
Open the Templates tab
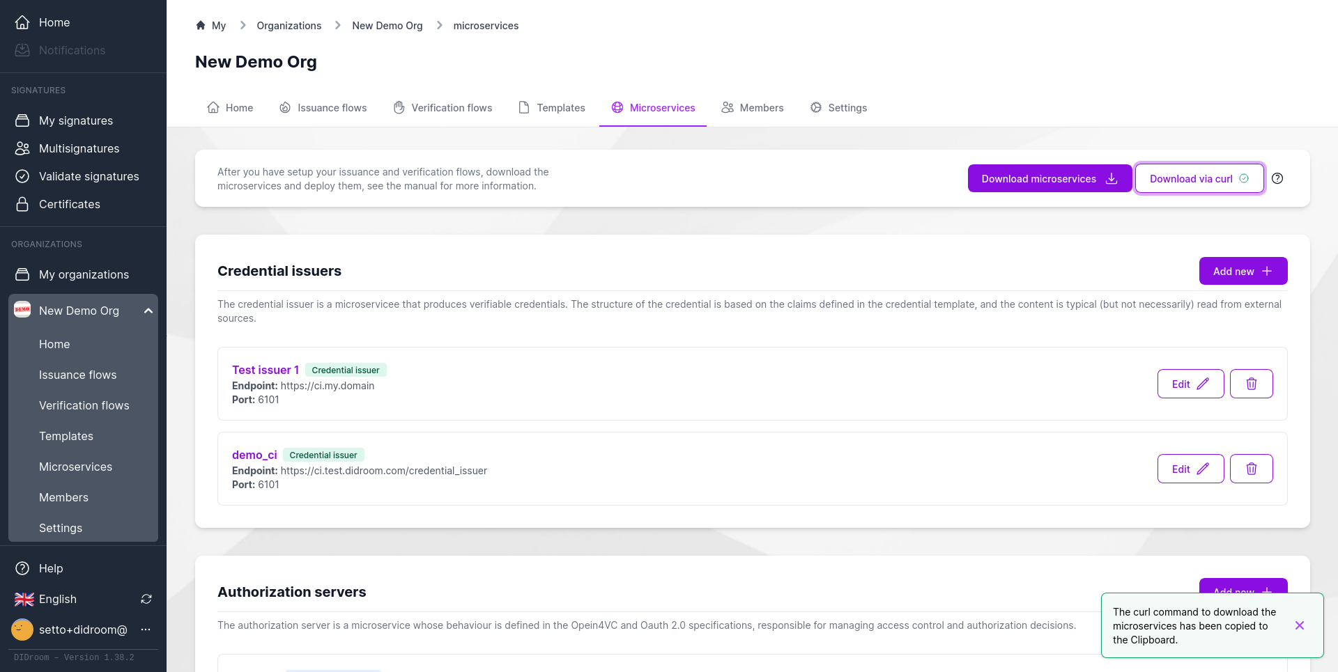click(551, 108)
